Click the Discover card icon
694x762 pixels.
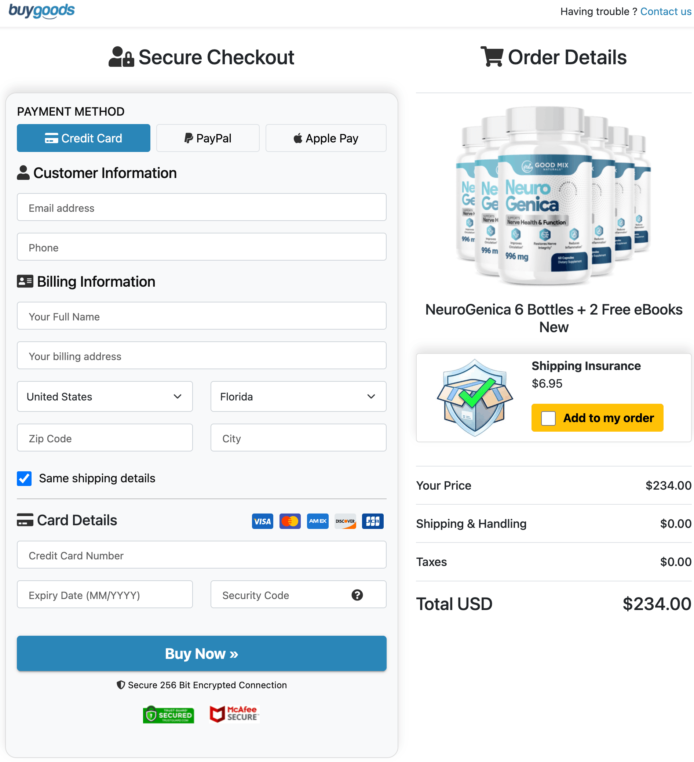point(345,521)
